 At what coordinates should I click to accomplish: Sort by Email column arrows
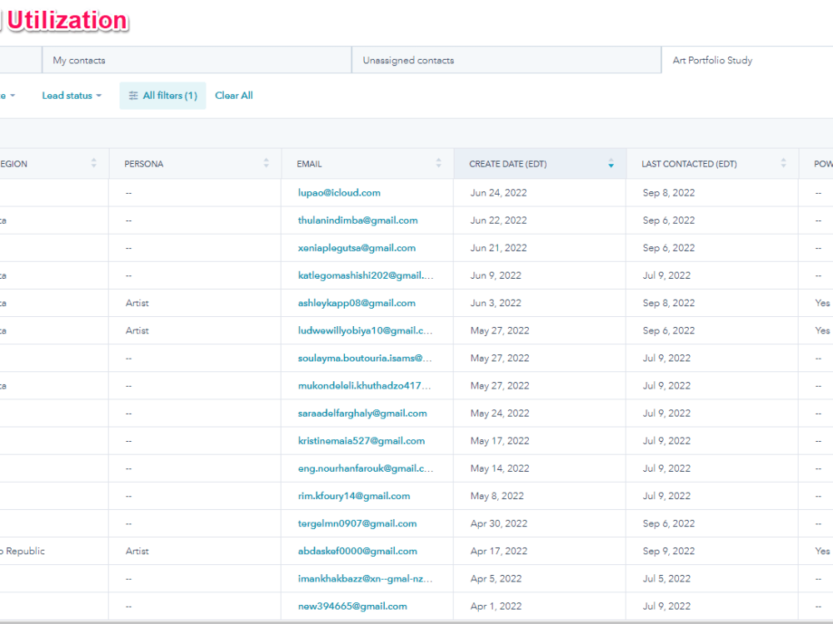pos(439,163)
